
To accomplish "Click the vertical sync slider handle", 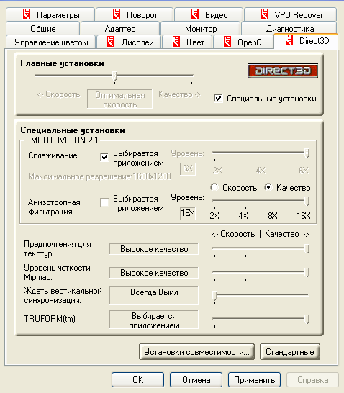I will click(x=215, y=296).
